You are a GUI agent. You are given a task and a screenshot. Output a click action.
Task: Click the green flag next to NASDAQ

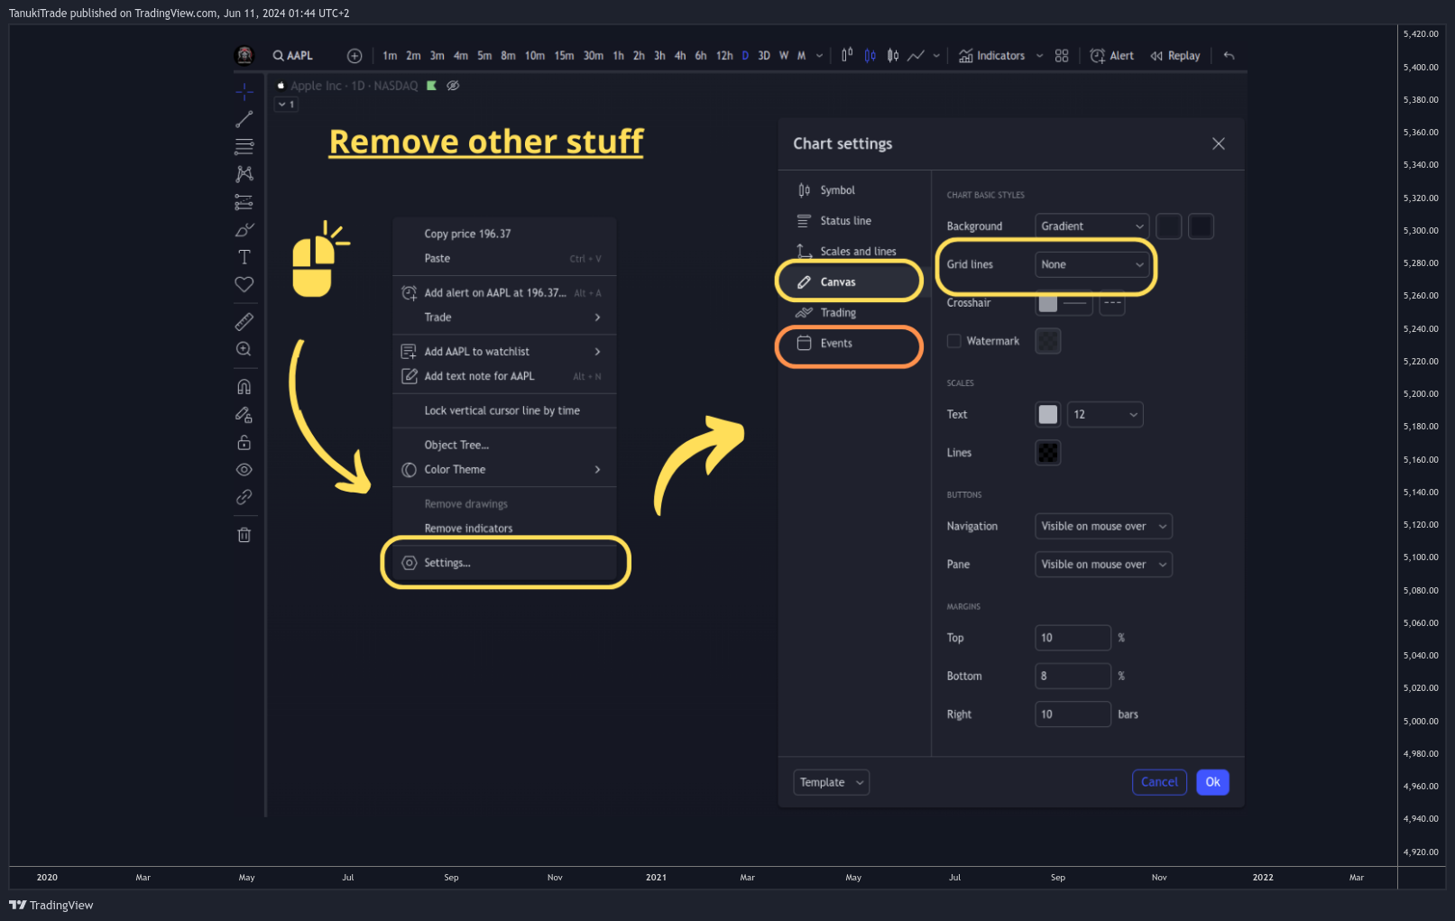[x=431, y=86]
